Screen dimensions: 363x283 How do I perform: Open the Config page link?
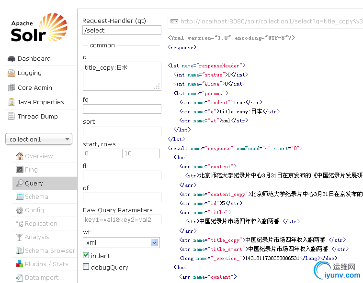click(34, 210)
